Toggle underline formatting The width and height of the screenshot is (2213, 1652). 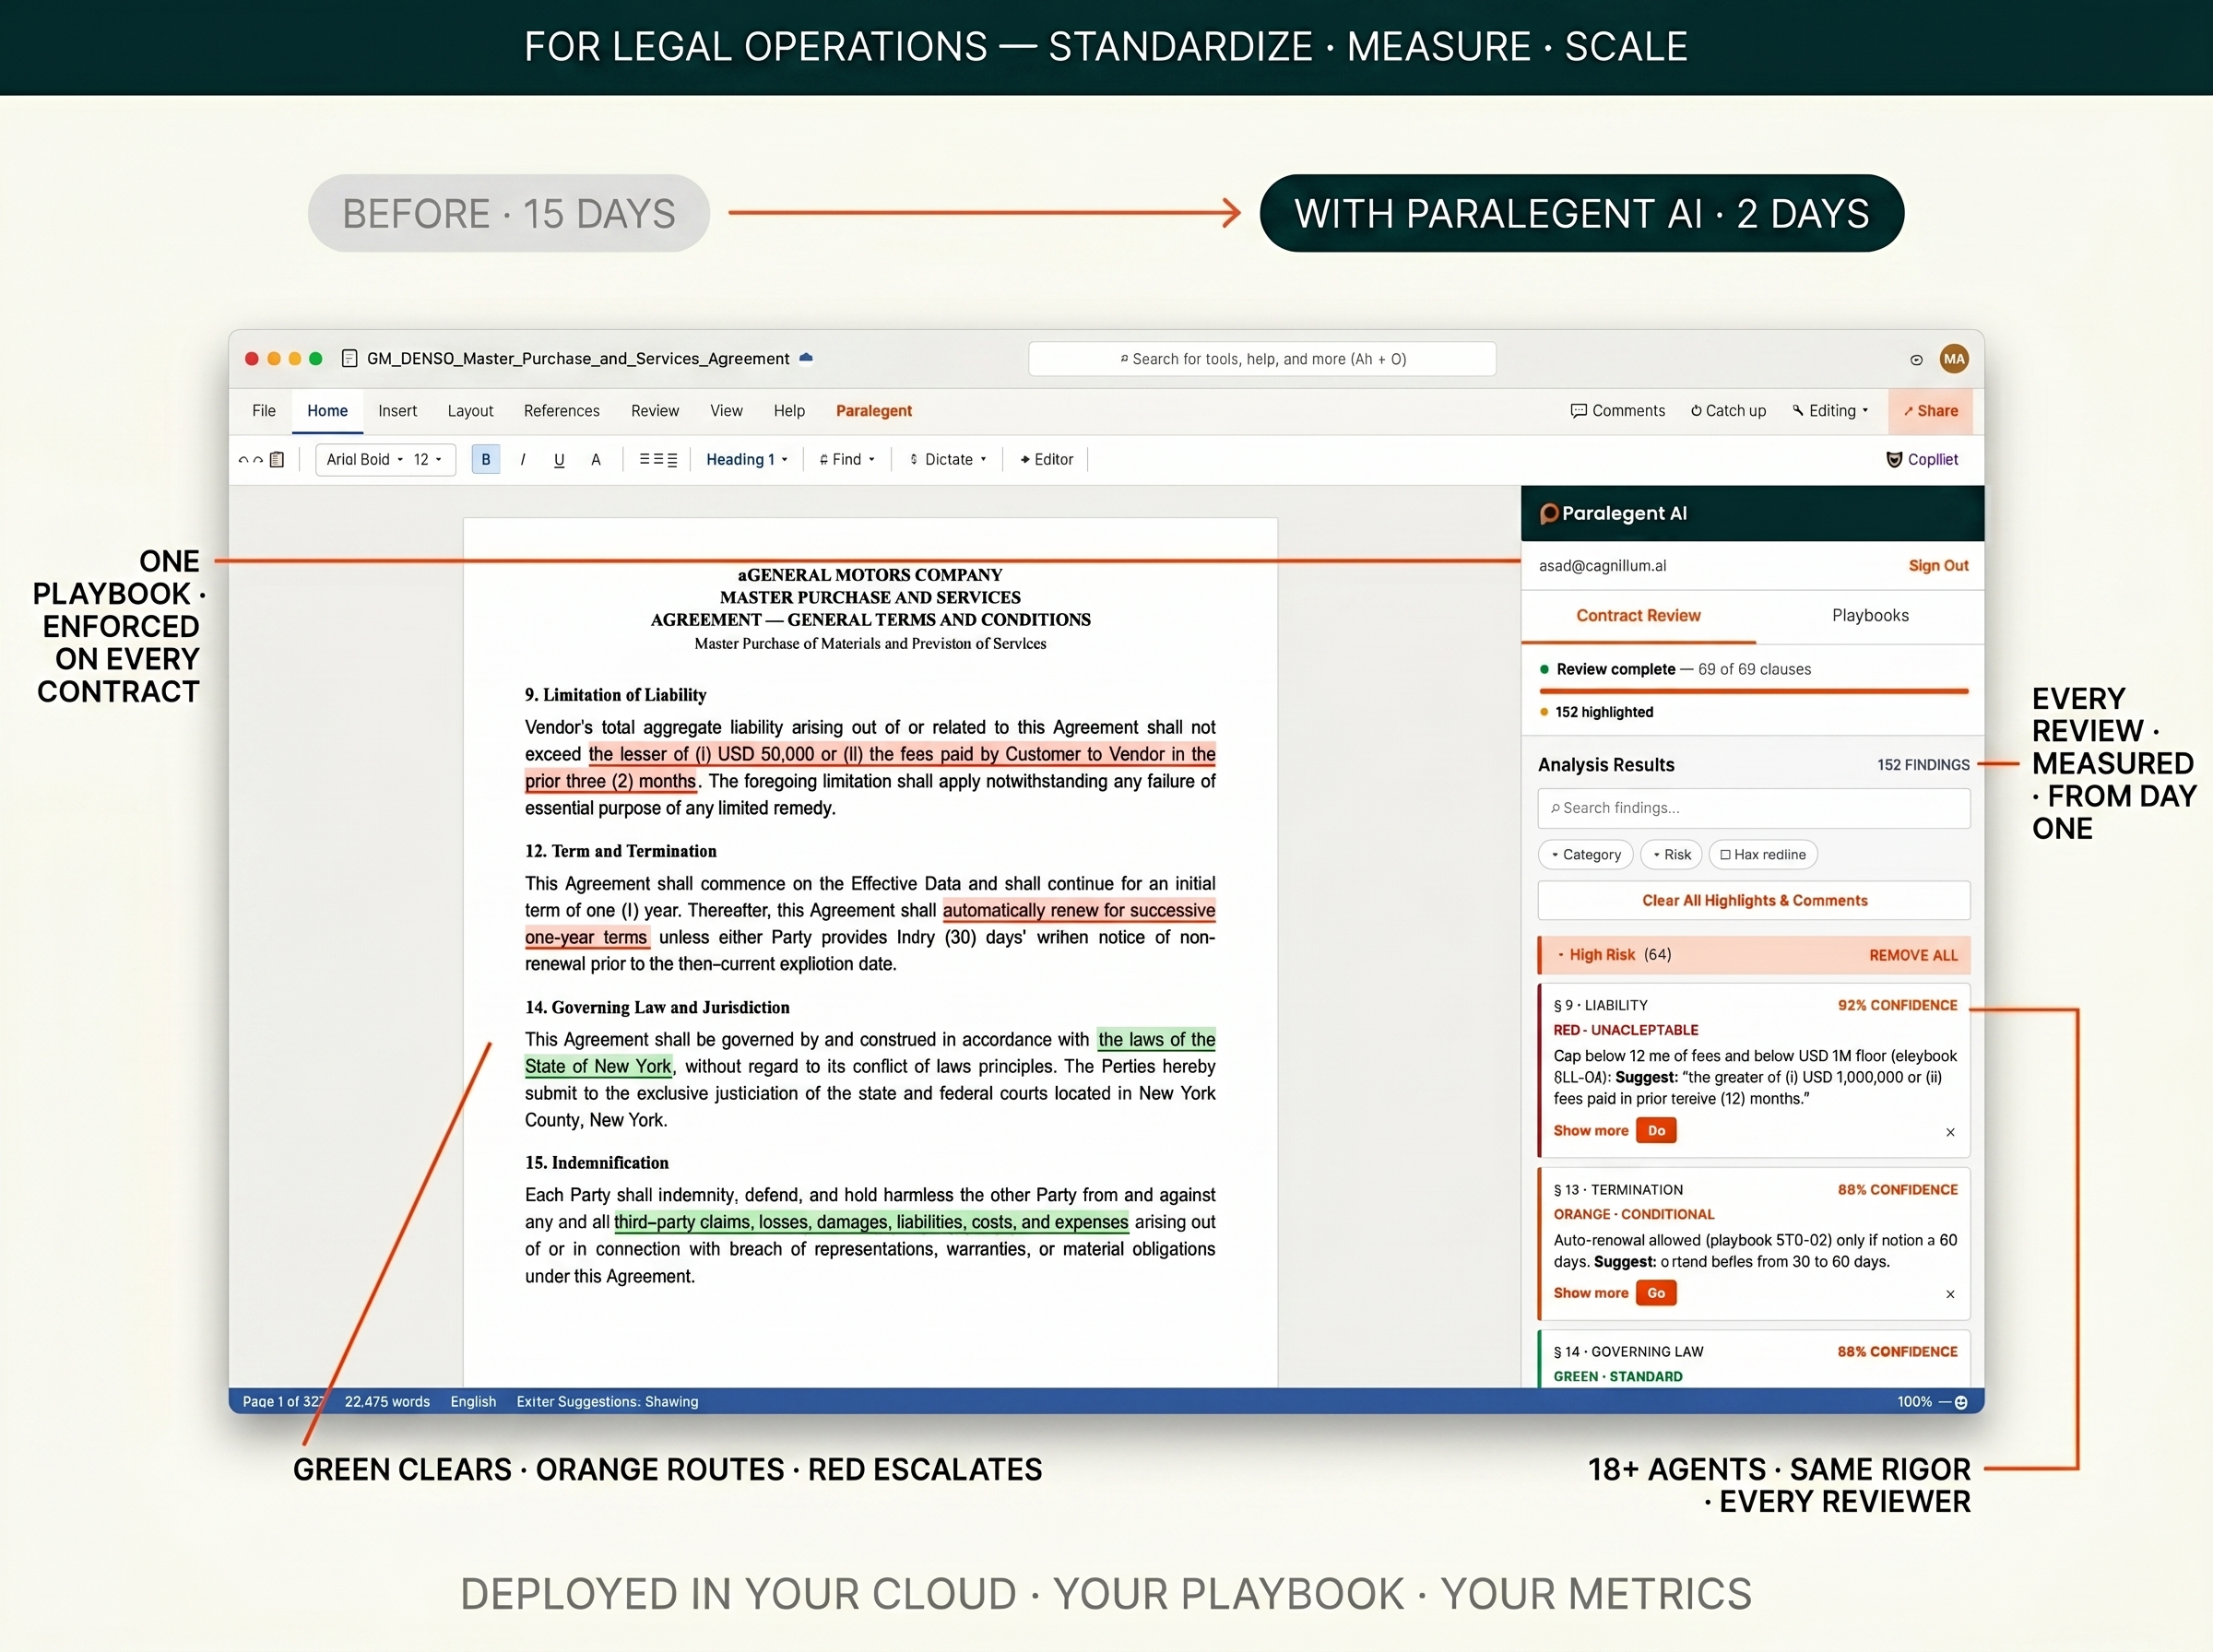point(559,460)
